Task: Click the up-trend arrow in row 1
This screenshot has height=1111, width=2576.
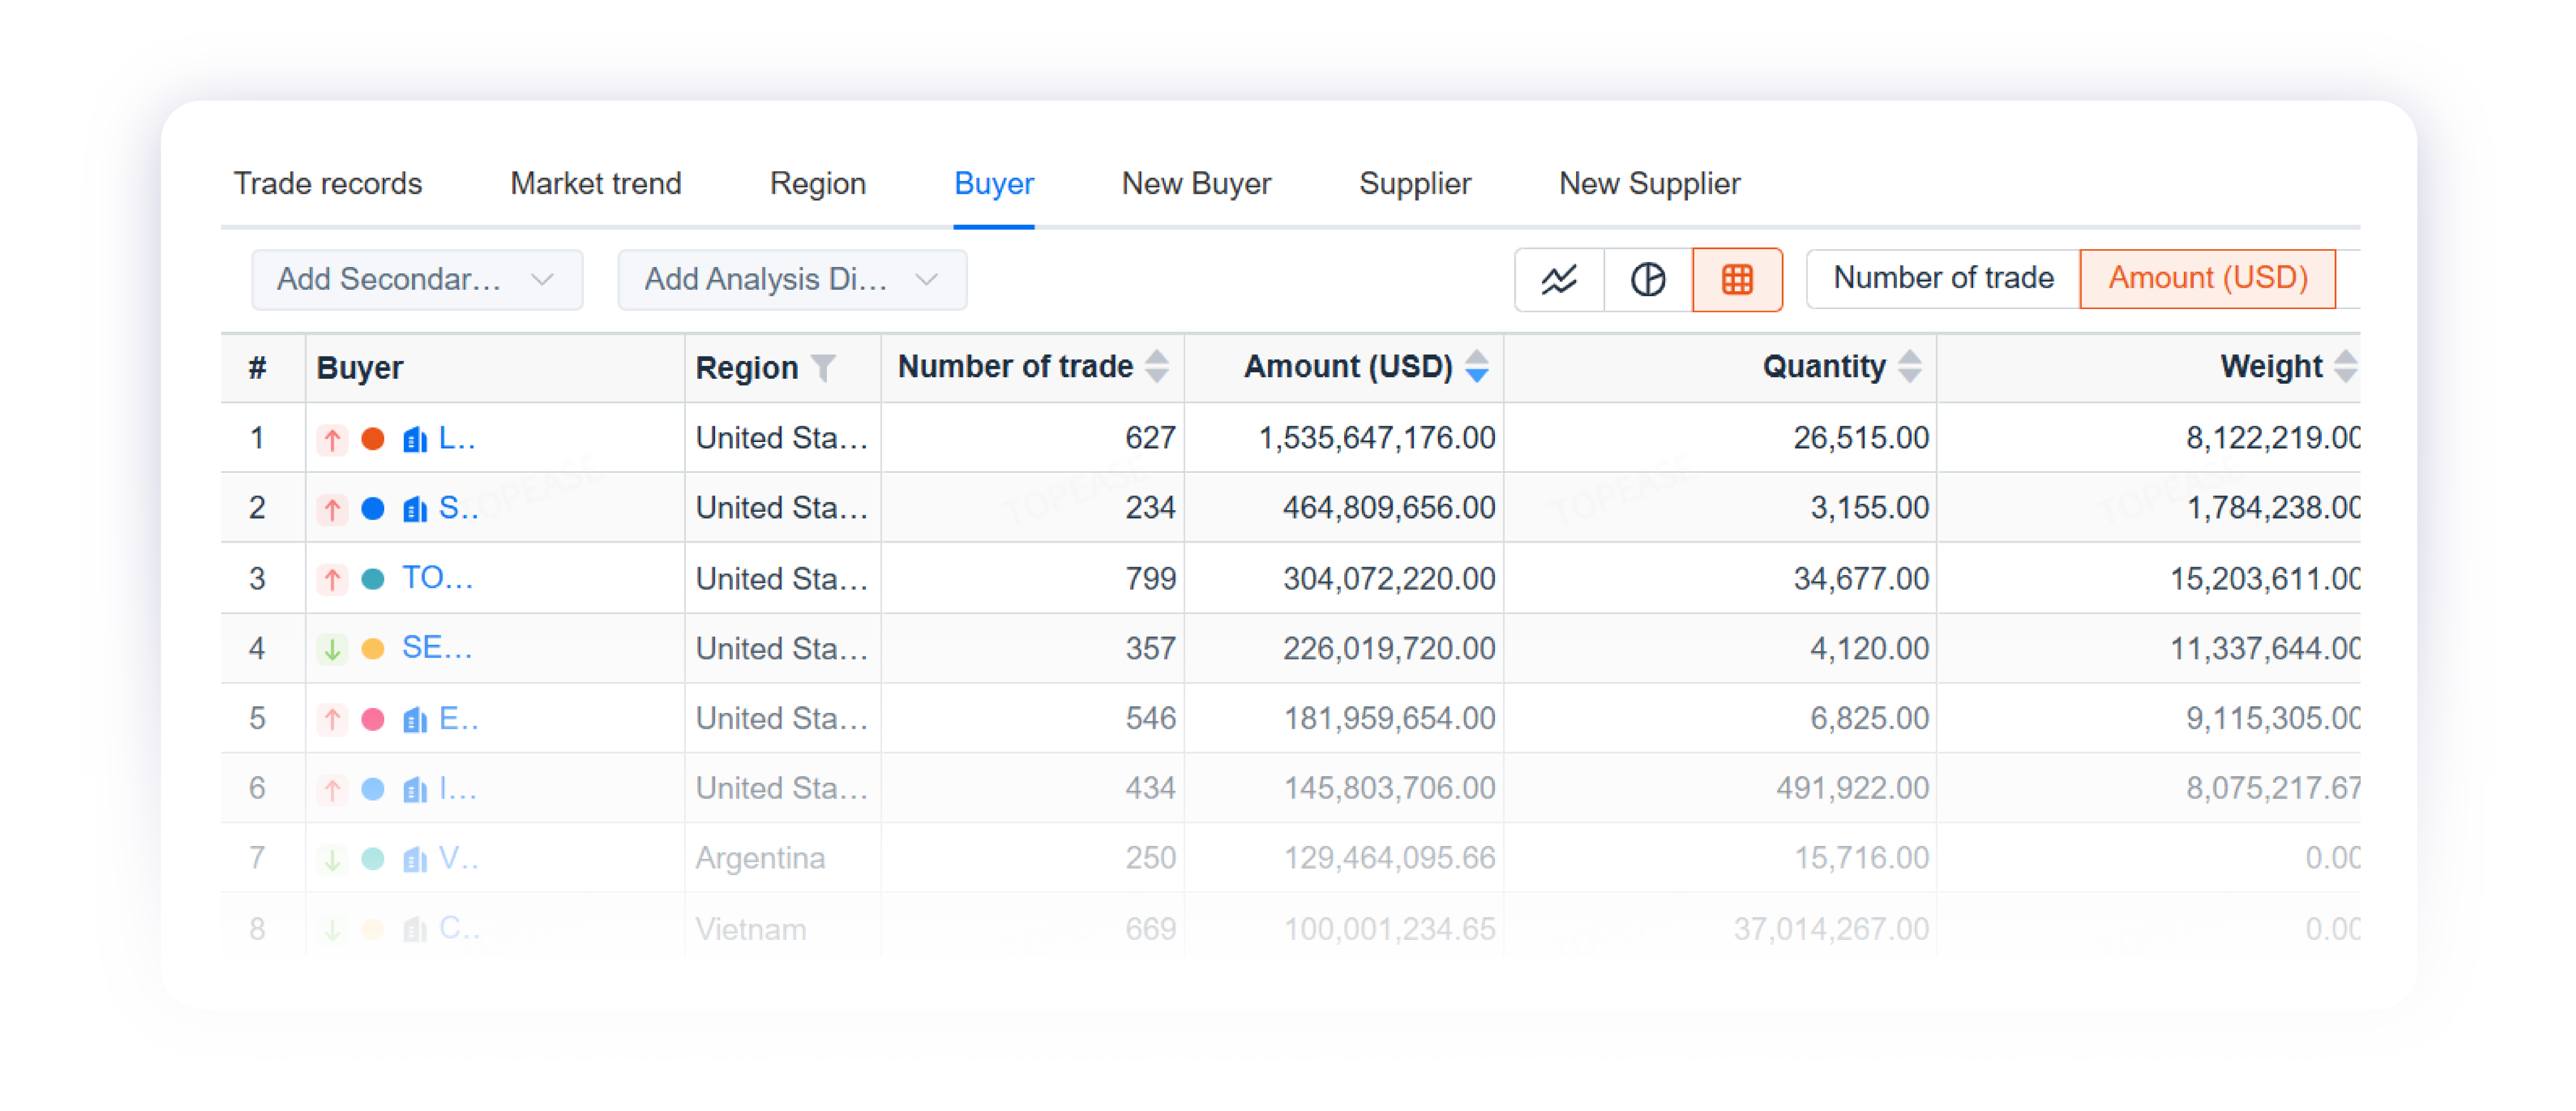Action: point(332,439)
